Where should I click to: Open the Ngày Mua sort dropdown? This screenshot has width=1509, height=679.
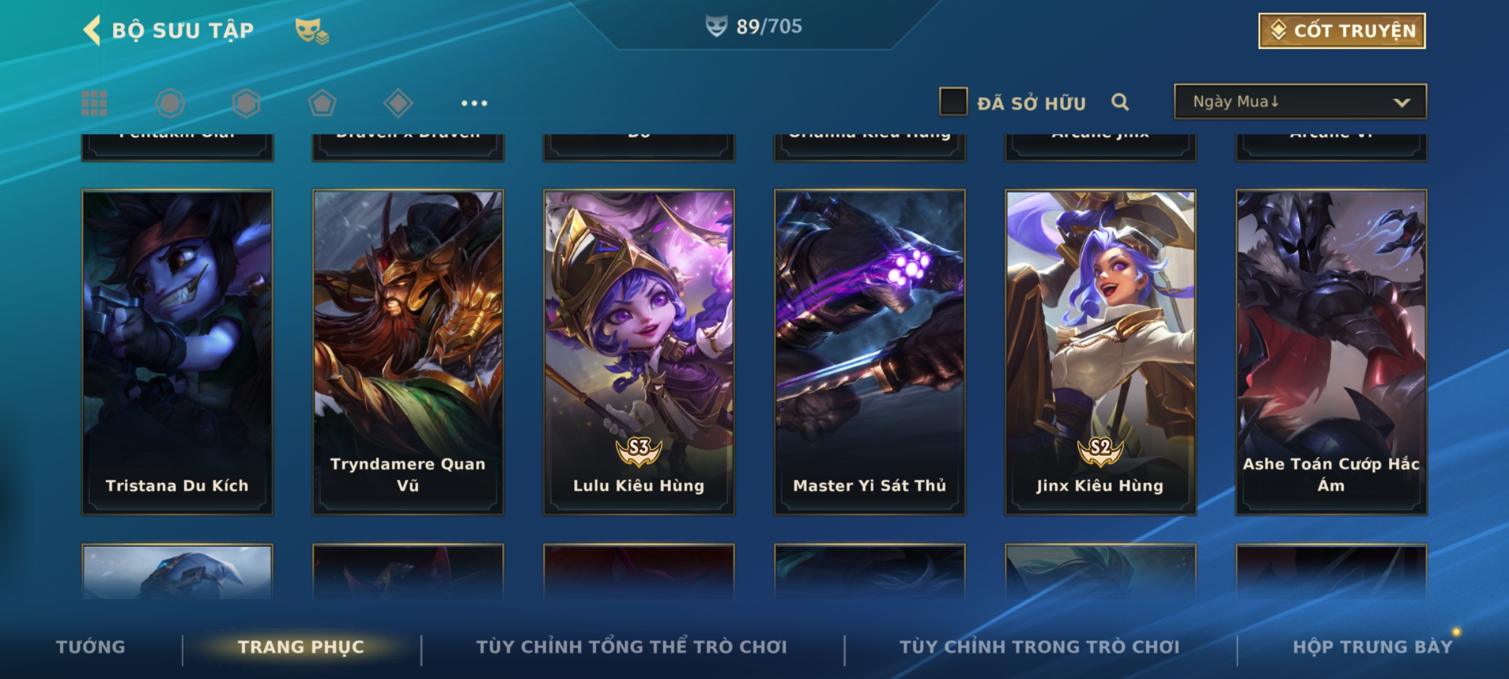(1300, 101)
